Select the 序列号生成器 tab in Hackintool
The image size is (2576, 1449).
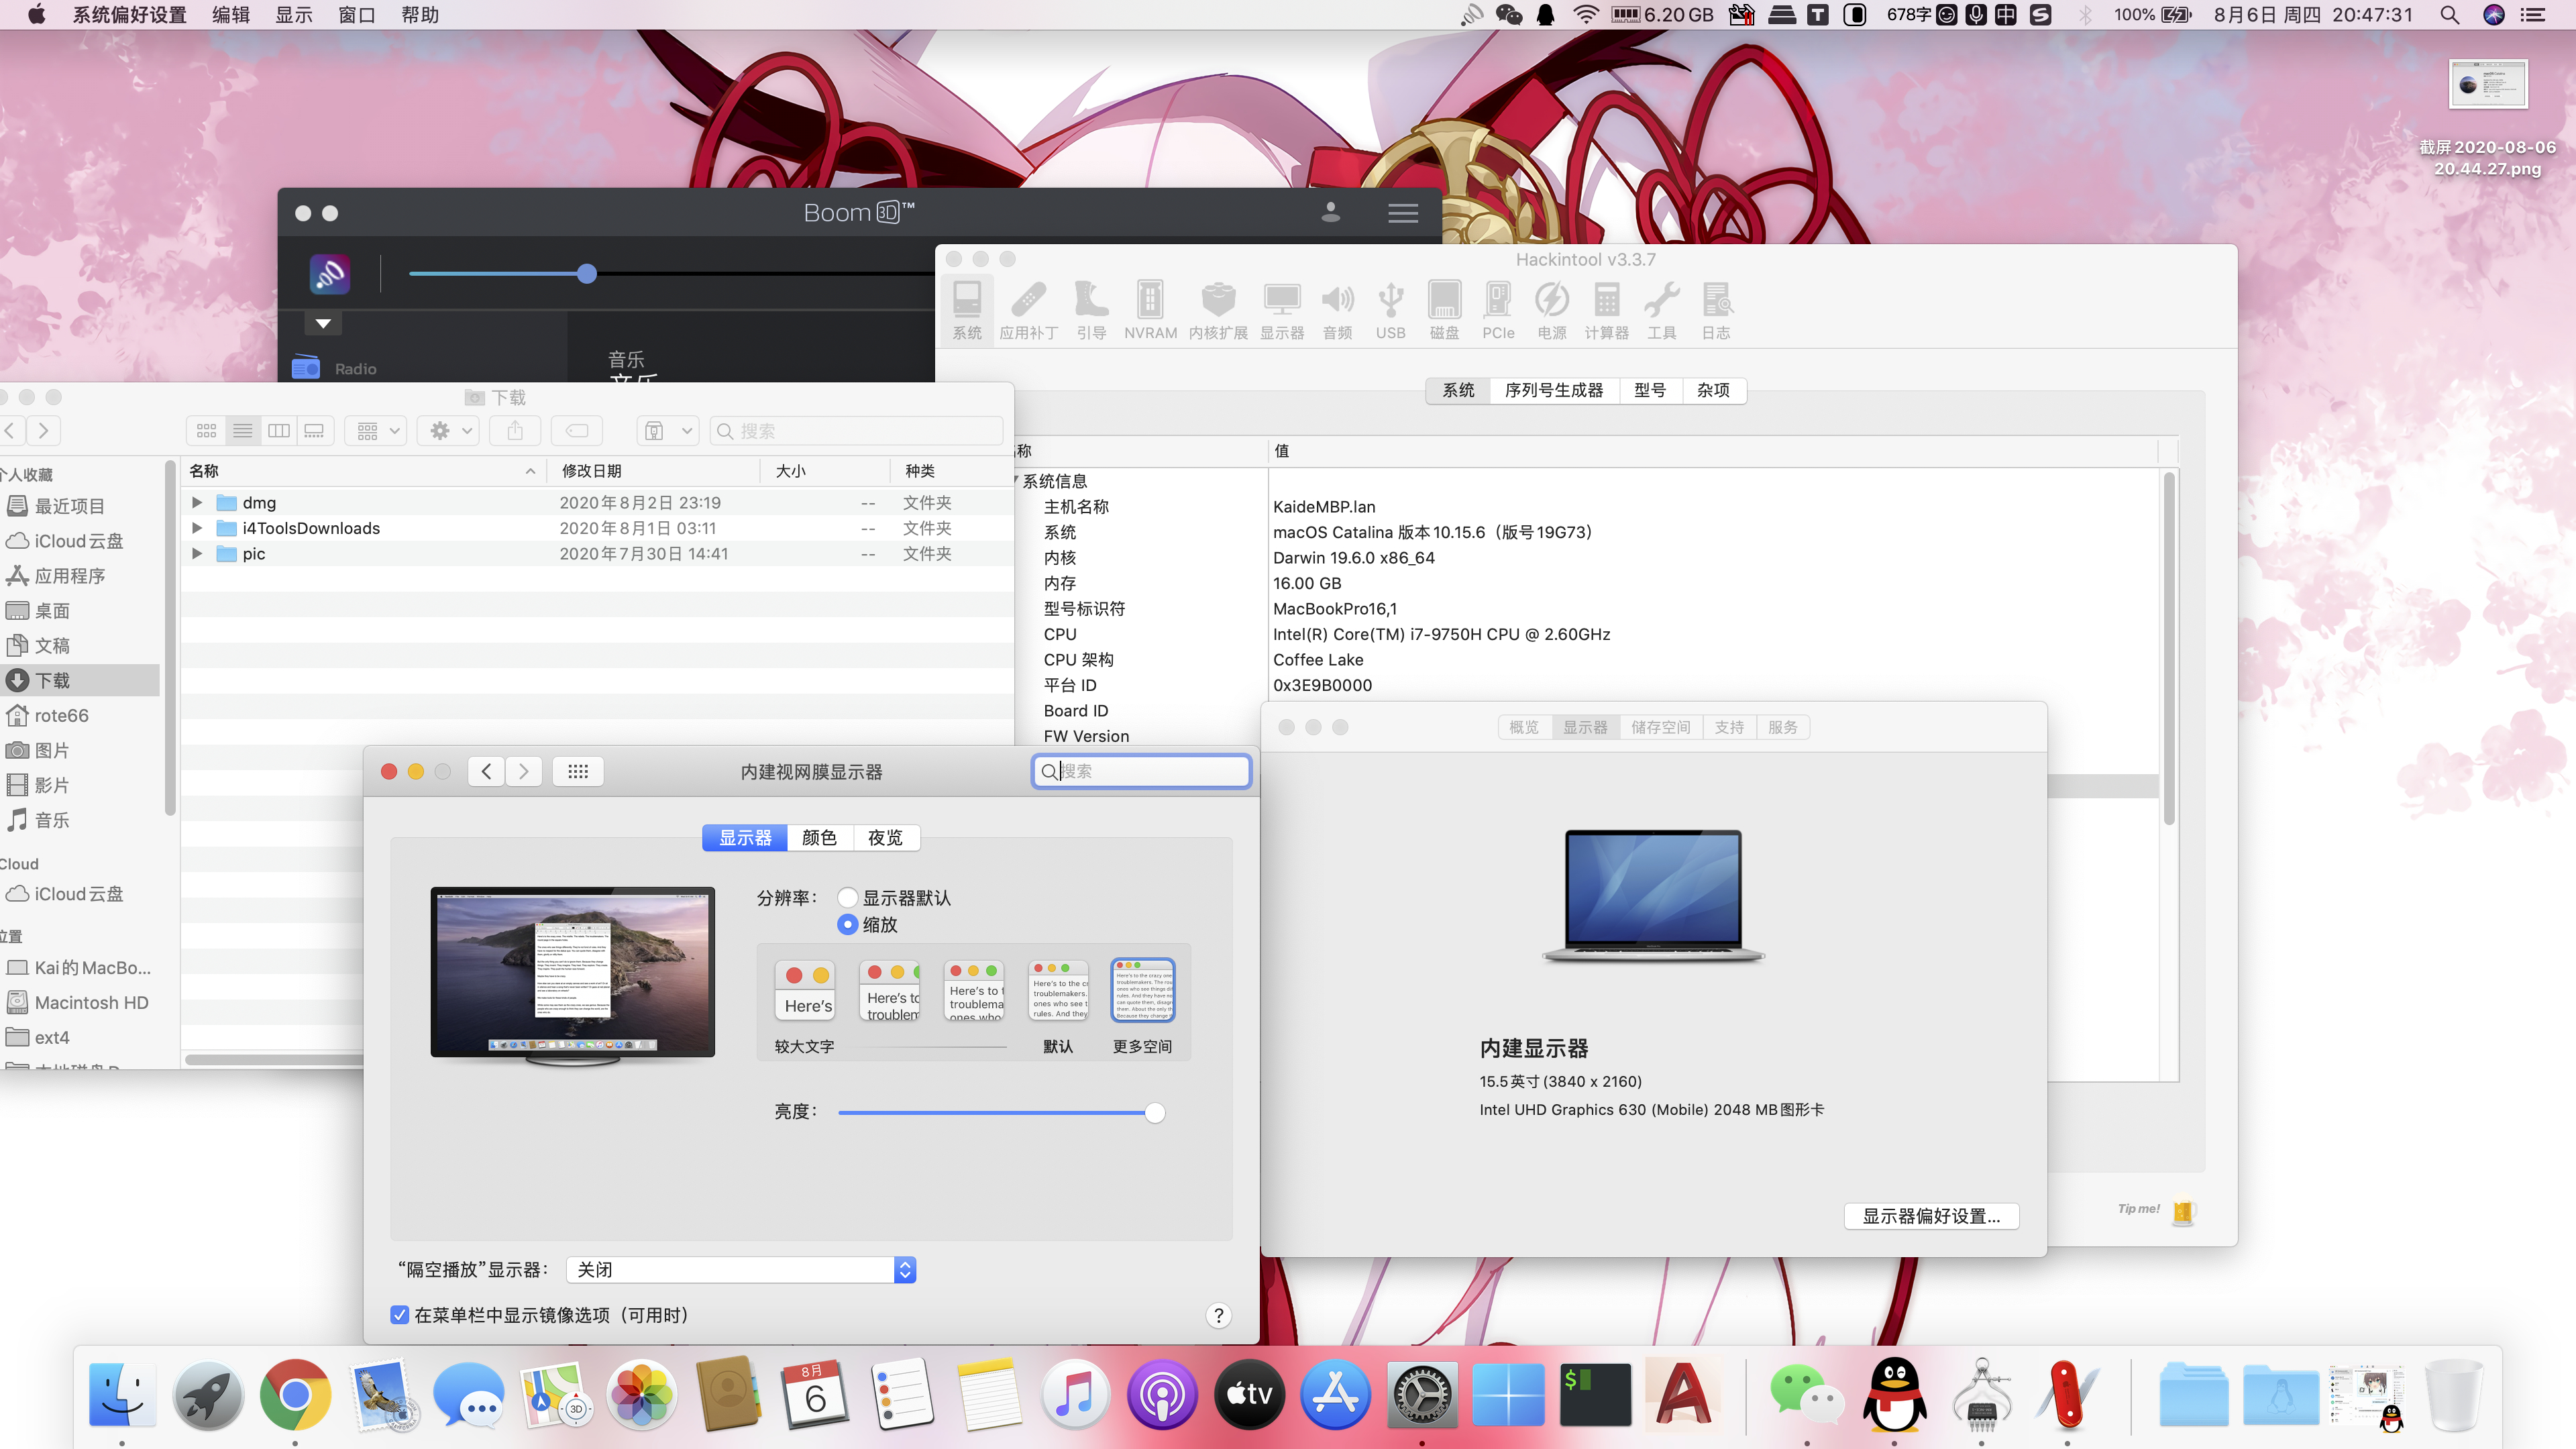[1553, 390]
